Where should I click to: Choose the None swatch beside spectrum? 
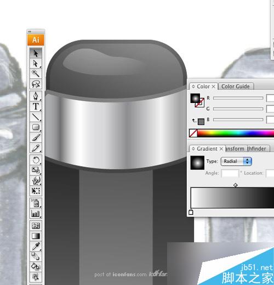tap(193, 133)
